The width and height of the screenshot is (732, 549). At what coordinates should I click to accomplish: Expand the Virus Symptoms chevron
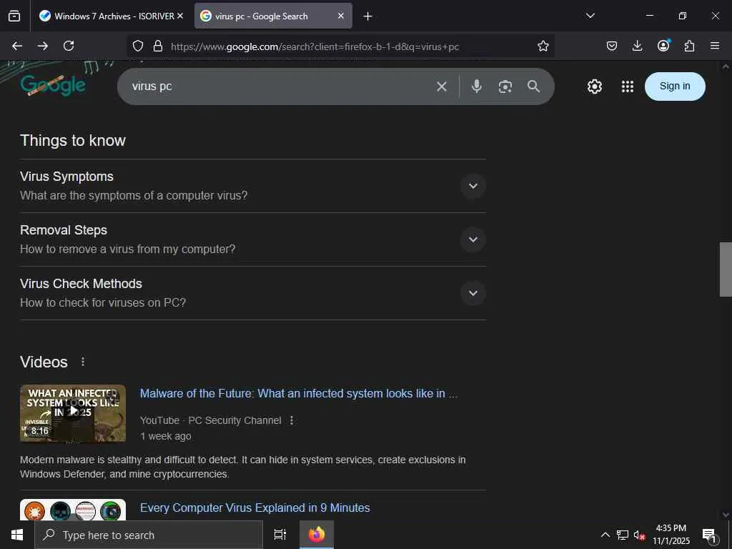pyautogui.click(x=473, y=186)
